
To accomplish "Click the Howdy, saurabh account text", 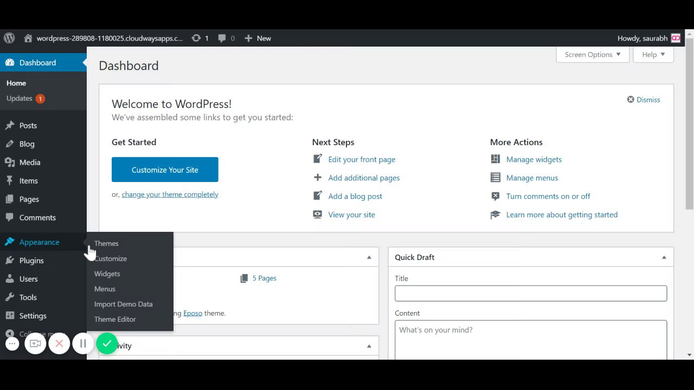I will click(x=642, y=38).
